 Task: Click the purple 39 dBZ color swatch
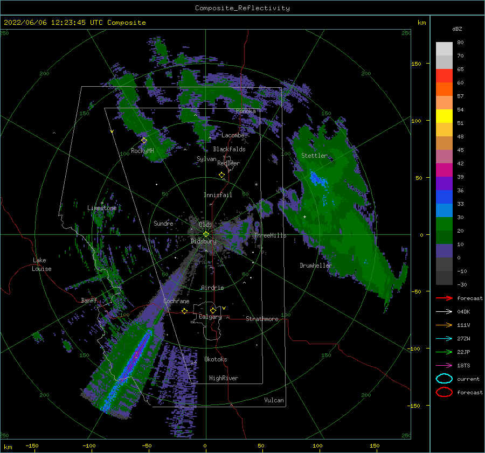pos(444,183)
